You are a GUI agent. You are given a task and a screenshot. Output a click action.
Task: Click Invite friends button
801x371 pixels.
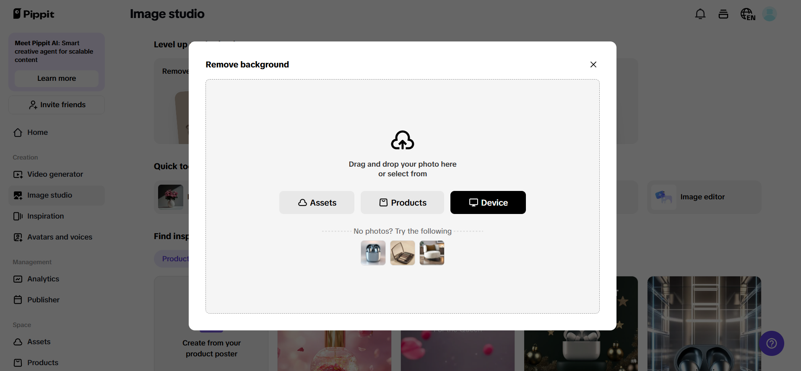tap(57, 105)
